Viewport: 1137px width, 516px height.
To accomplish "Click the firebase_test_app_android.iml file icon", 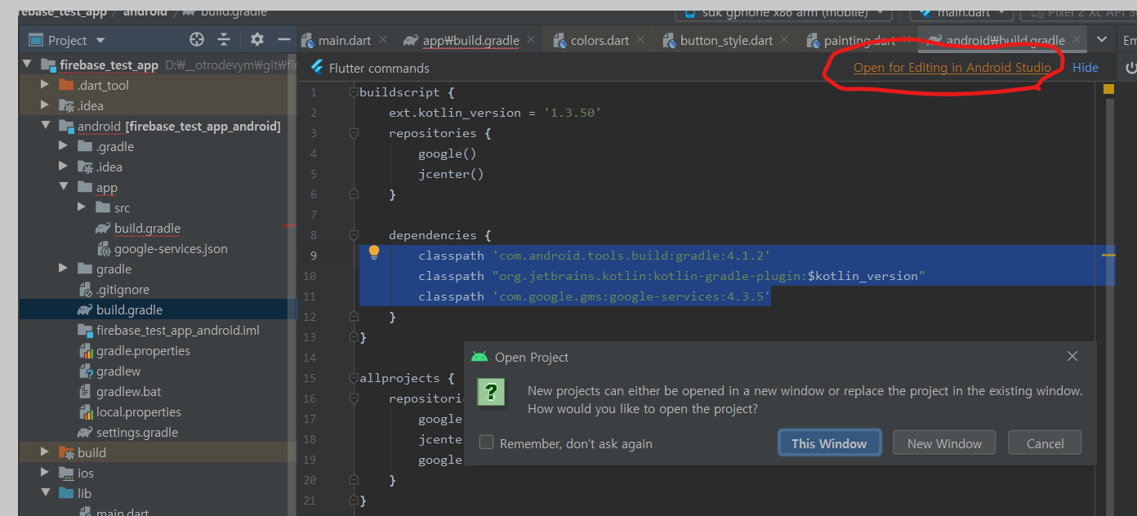I will 85,331.
